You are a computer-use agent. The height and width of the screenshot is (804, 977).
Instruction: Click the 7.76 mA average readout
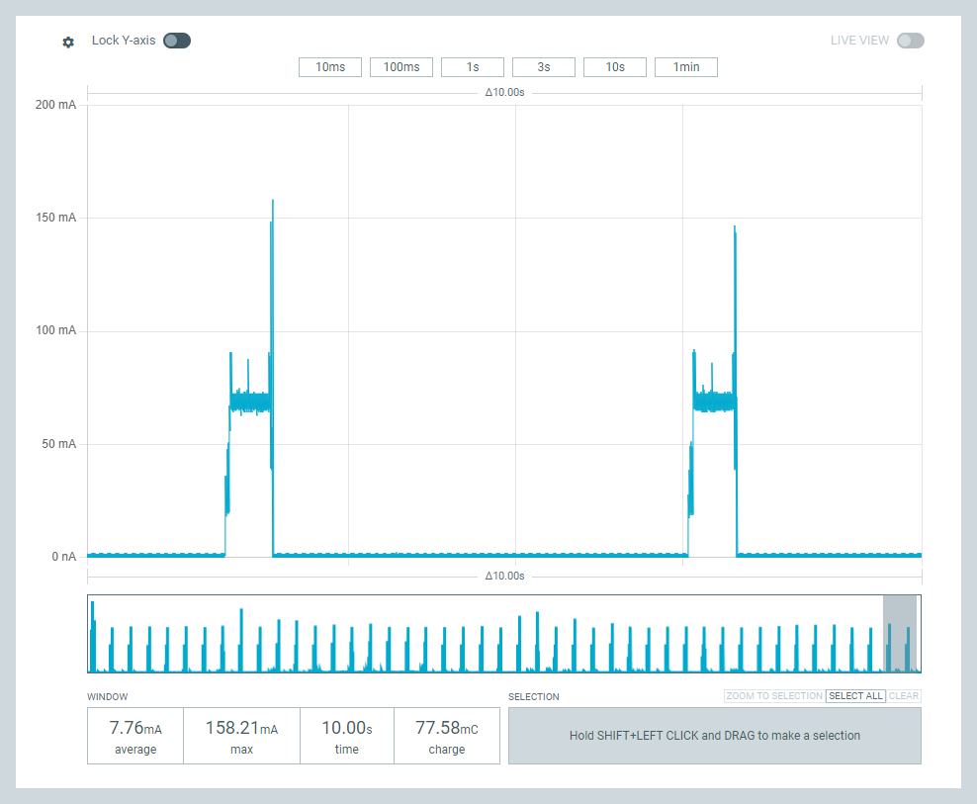(135, 736)
